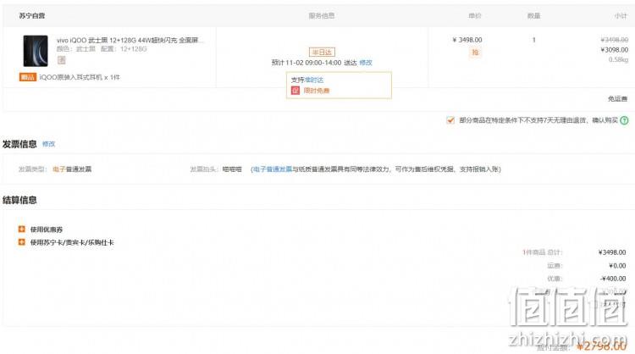Click the ¥0.00 shipping fee value

[x=617, y=266]
